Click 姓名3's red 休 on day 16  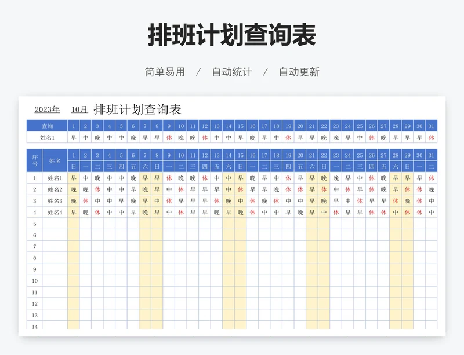(x=252, y=201)
